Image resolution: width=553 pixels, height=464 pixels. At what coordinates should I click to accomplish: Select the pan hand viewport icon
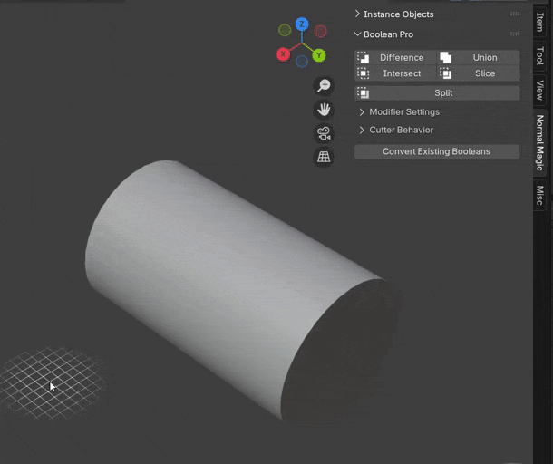coord(324,110)
